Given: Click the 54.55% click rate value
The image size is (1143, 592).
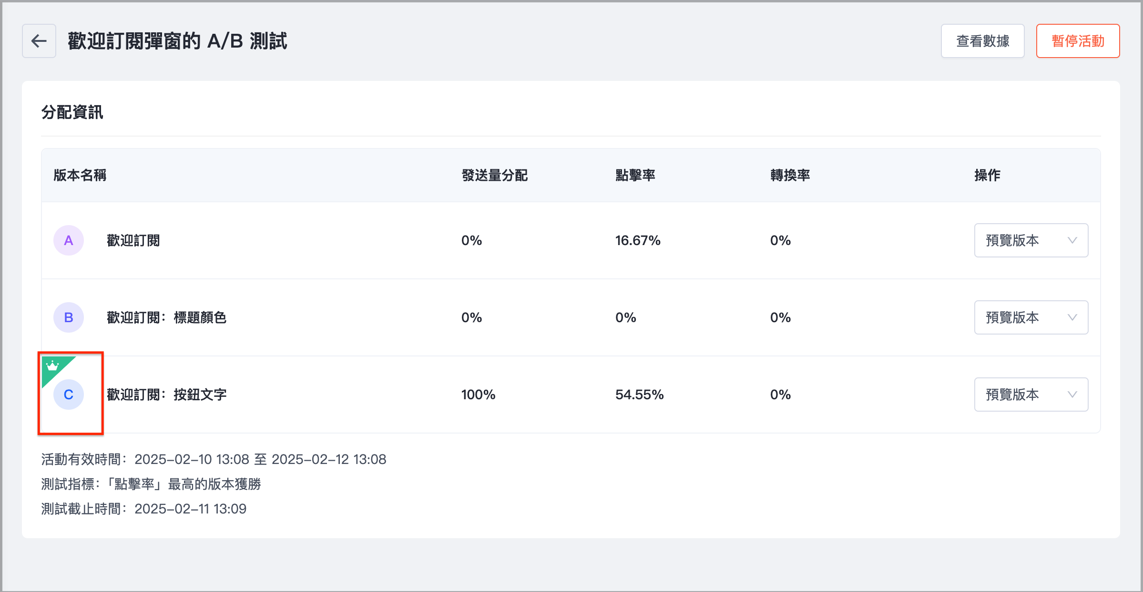Looking at the screenshot, I should [639, 395].
